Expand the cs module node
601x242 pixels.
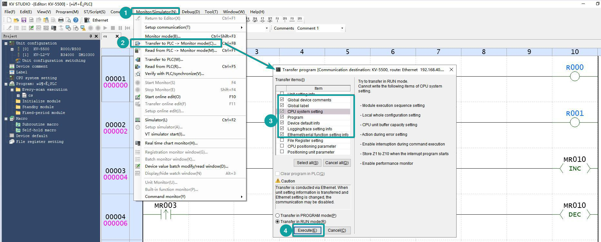[x=18, y=95]
